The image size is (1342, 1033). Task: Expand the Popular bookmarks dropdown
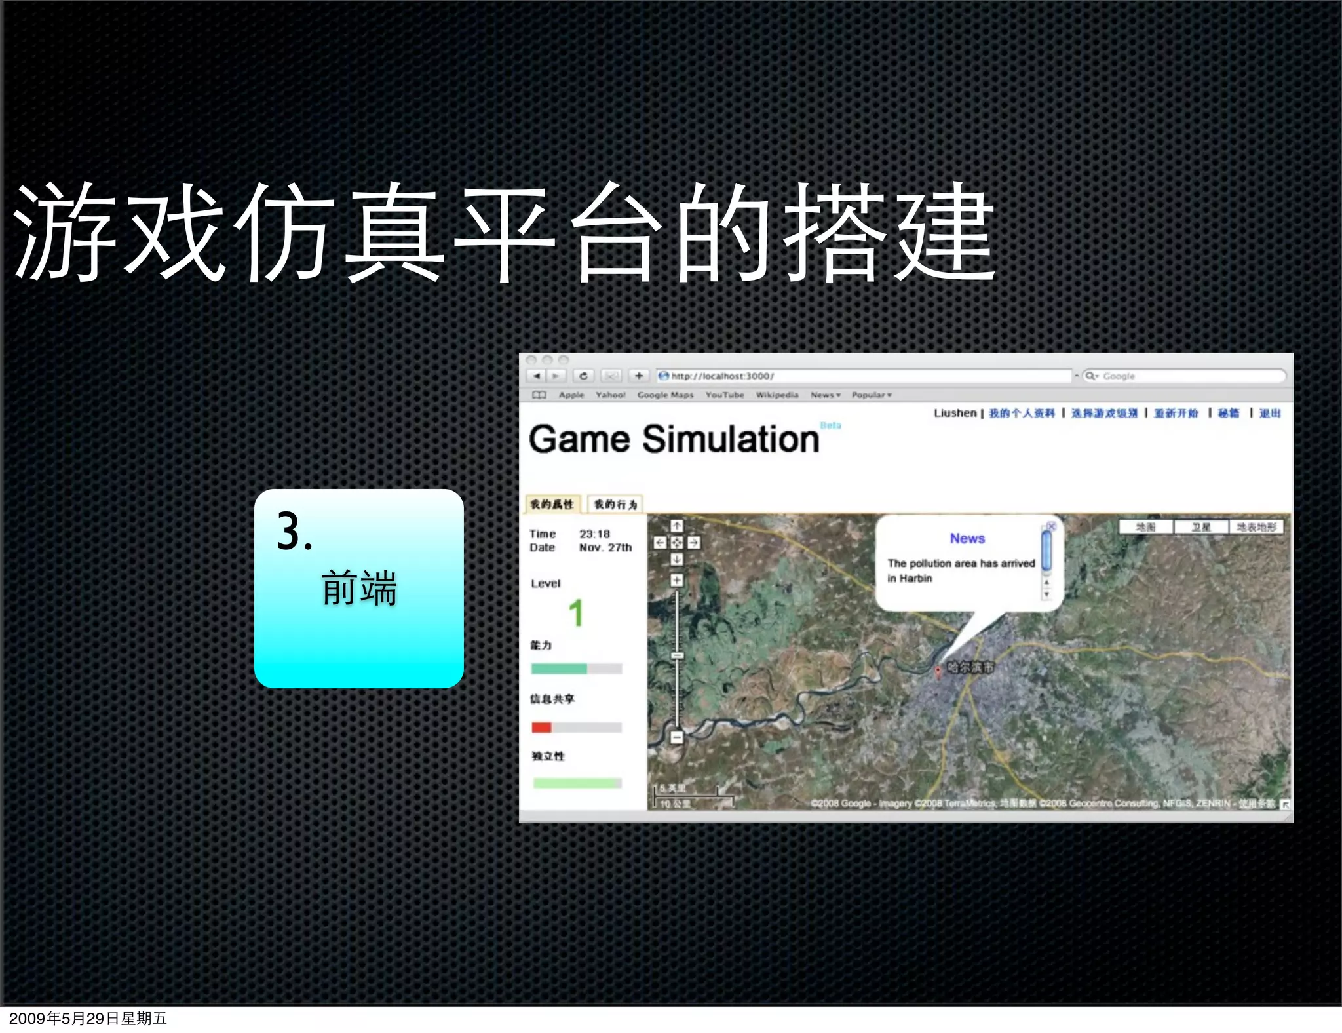point(872,395)
